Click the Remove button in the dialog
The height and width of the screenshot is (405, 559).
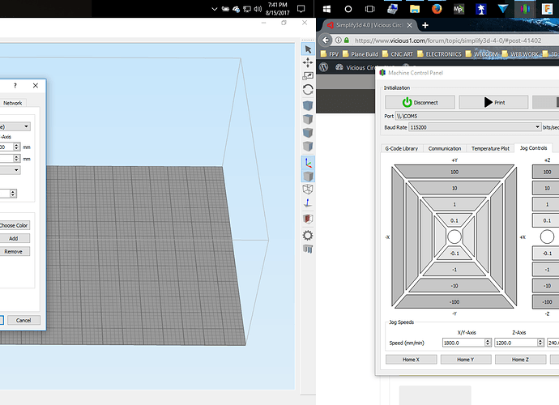[x=14, y=251]
